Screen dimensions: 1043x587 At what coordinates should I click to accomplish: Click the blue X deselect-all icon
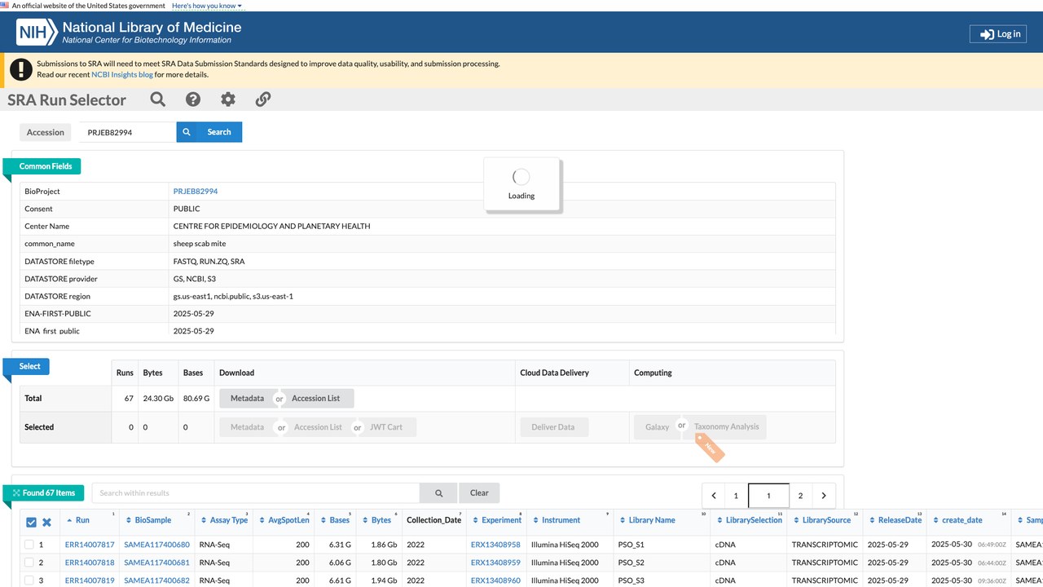pyautogui.click(x=47, y=523)
